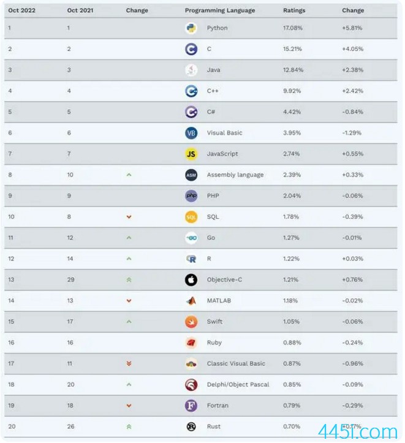Click the up arrow for Assembly language
The image size is (405, 443).
pos(129,175)
